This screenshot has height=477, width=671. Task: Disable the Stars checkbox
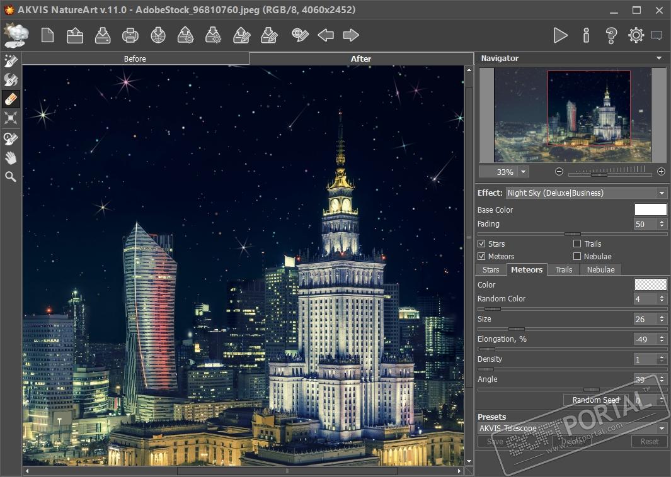coord(482,244)
